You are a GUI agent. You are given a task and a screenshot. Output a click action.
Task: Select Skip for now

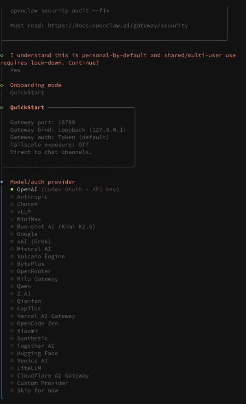(x=37, y=391)
